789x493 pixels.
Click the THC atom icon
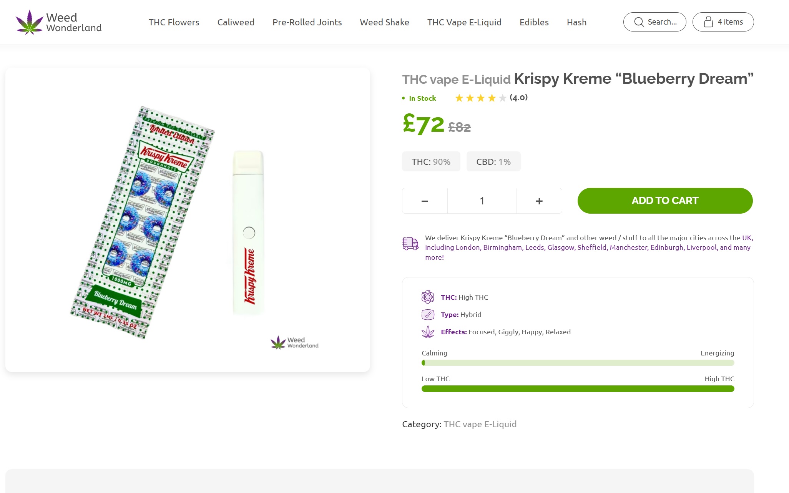[x=428, y=297]
